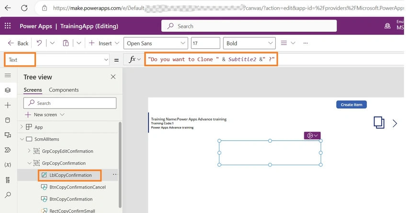Click the browser back arrow
407x213 pixels.
8,8
